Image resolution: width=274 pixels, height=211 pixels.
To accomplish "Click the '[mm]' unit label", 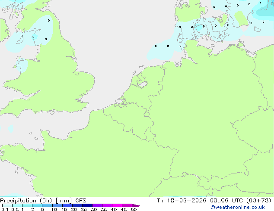I will tap(64, 201).
